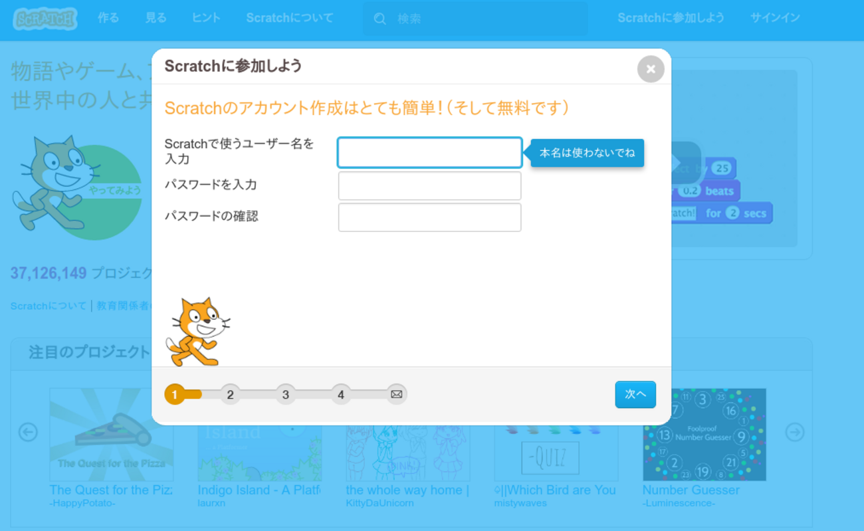
Task: Focus the パスワードの確認 confirm field
Action: pos(429,217)
